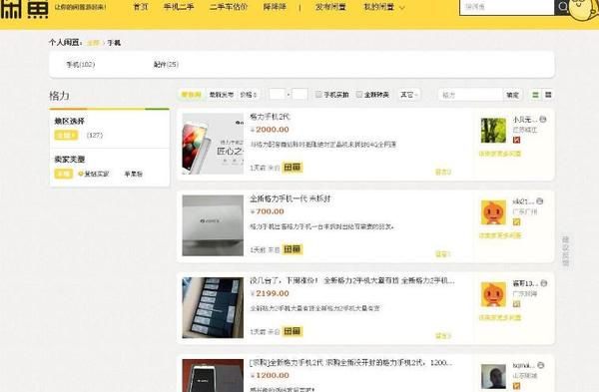The image size is (599, 392).
Task: Go to 首页 in the top navigation
Action: point(141,7)
